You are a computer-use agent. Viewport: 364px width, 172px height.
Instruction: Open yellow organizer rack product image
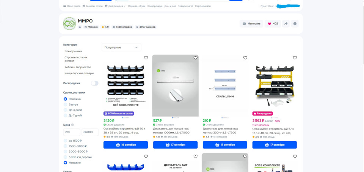pyautogui.click(x=275, y=86)
